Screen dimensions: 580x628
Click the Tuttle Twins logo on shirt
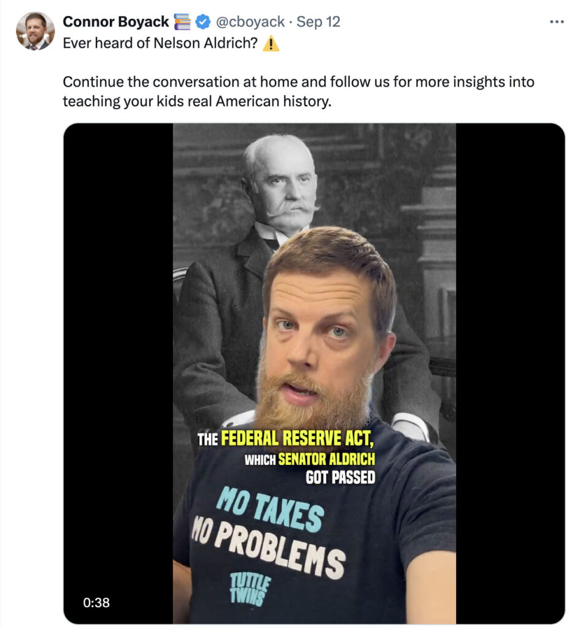point(247,589)
